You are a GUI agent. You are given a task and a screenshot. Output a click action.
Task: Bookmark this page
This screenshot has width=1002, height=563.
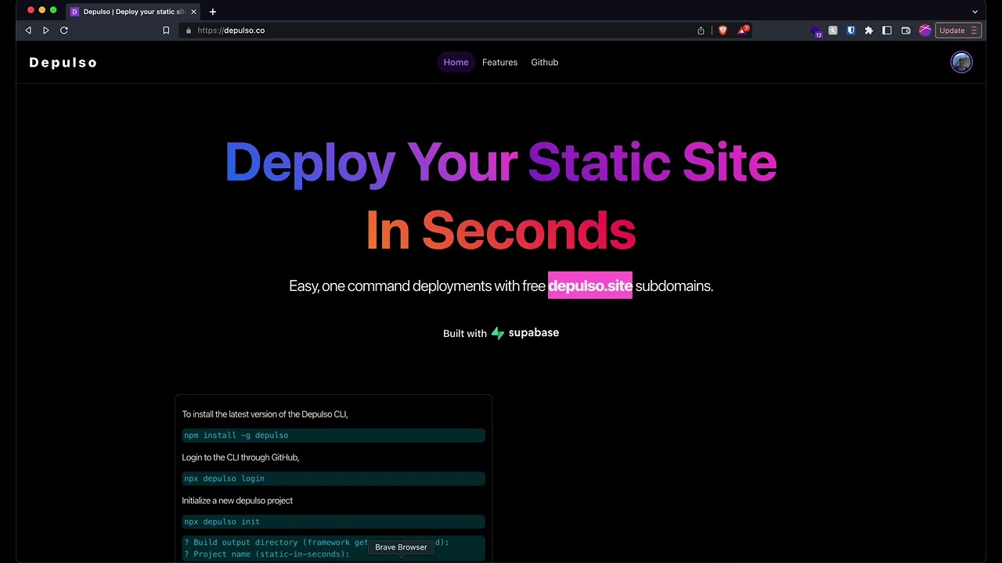click(166, 30)
